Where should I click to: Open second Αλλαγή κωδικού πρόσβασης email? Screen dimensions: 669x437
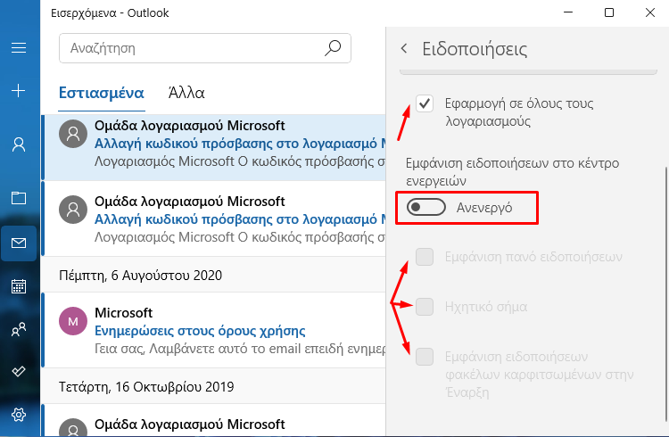point(213,218)
